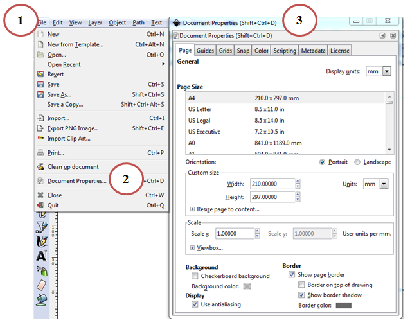Viewport: 410px width, 325px height.
Task: Select A0 page size row
Action: pos(285,143)
